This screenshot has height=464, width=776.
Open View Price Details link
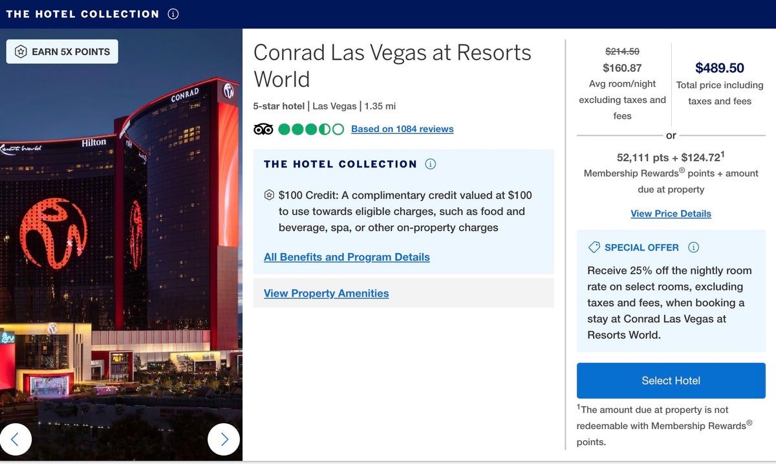pos(671,214)
